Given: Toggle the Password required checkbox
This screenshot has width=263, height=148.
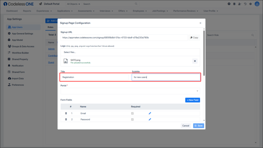Looking at the screenshot, I should click(x=132, y=119).
